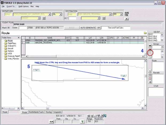Switch to the Waypoints tab
The height and width of the screenshot is (125, 166).
click(57, 112)
